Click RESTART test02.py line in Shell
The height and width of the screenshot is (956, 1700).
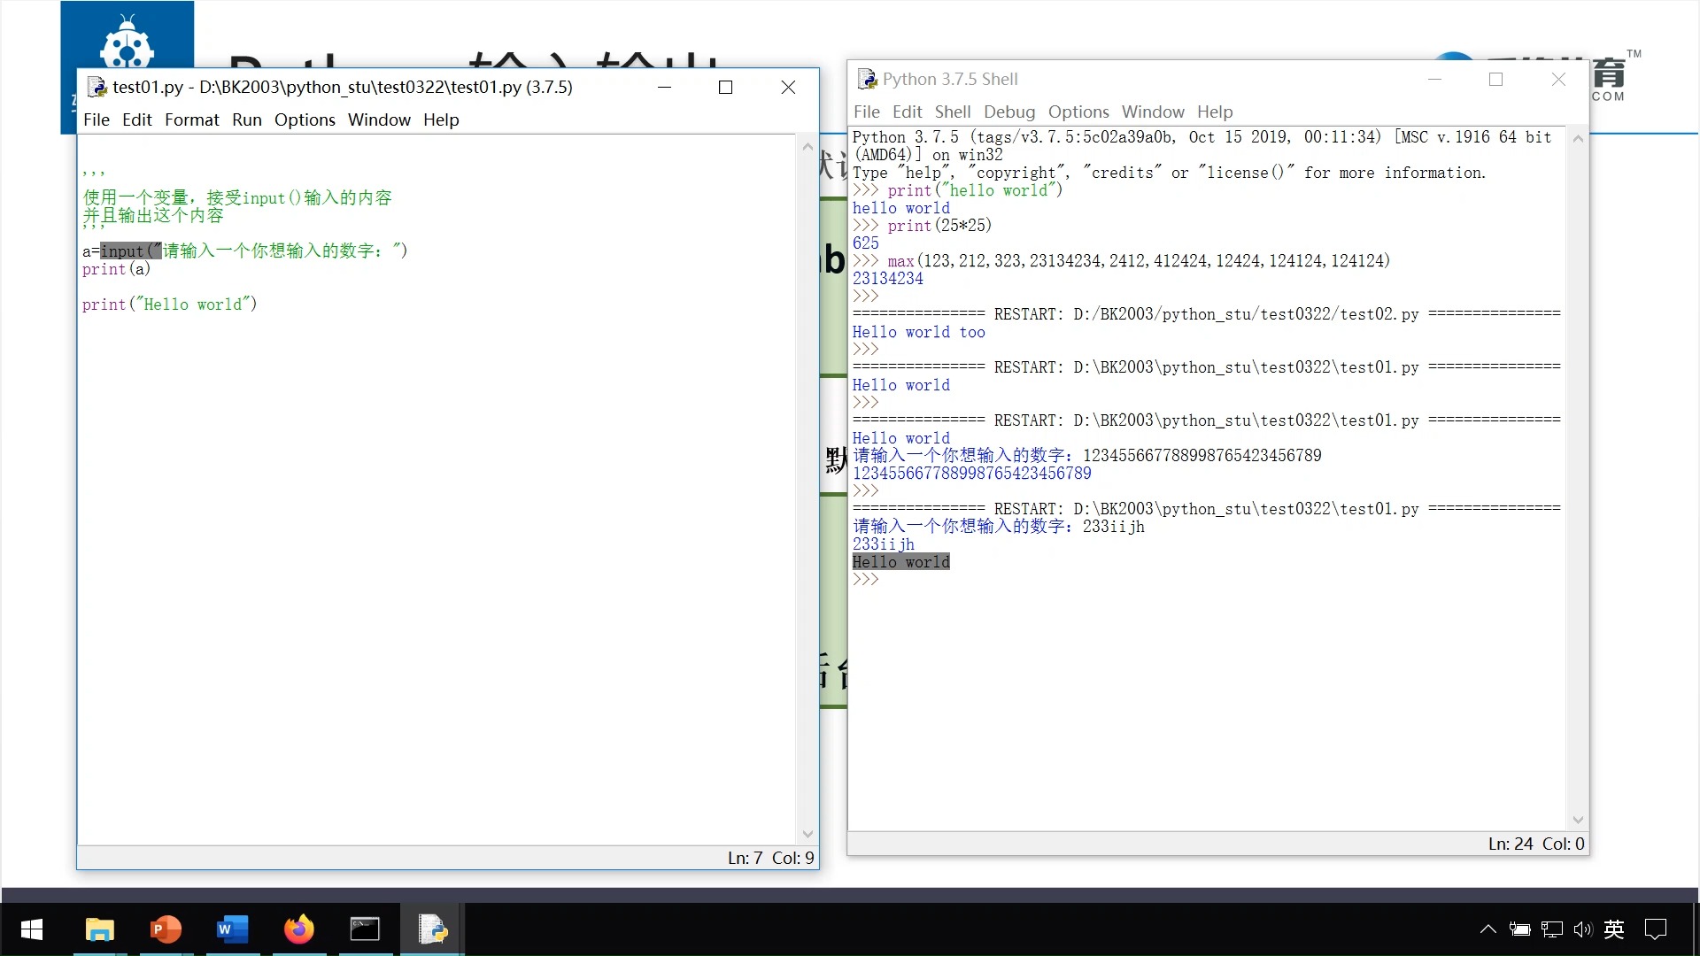point(1206,314)
